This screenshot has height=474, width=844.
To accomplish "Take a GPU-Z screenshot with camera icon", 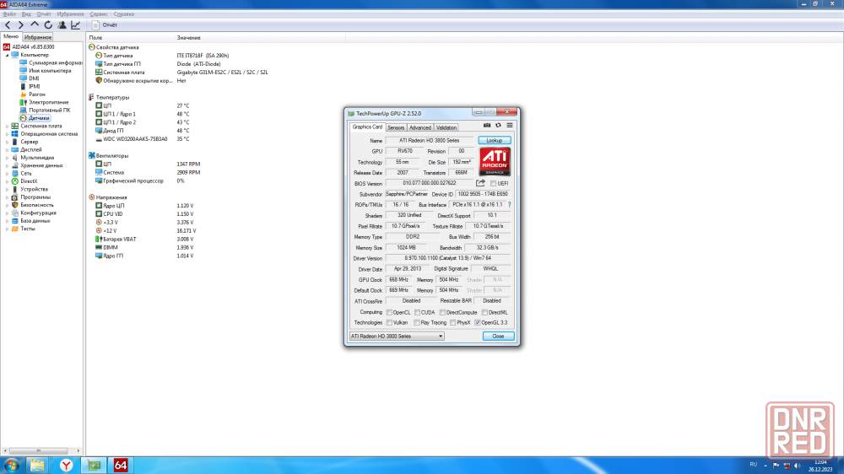I will tap(487, 126).
